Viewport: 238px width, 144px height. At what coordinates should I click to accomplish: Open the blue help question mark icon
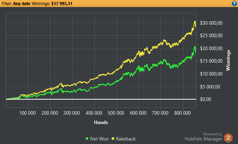click(234, 4)
